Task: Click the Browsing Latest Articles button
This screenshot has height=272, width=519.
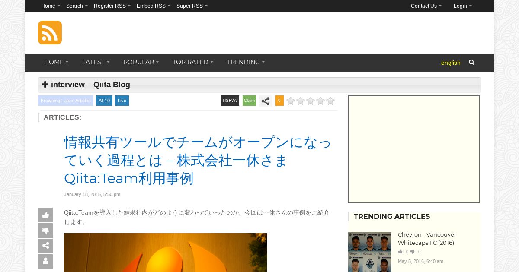Action: tap(66, 101)
